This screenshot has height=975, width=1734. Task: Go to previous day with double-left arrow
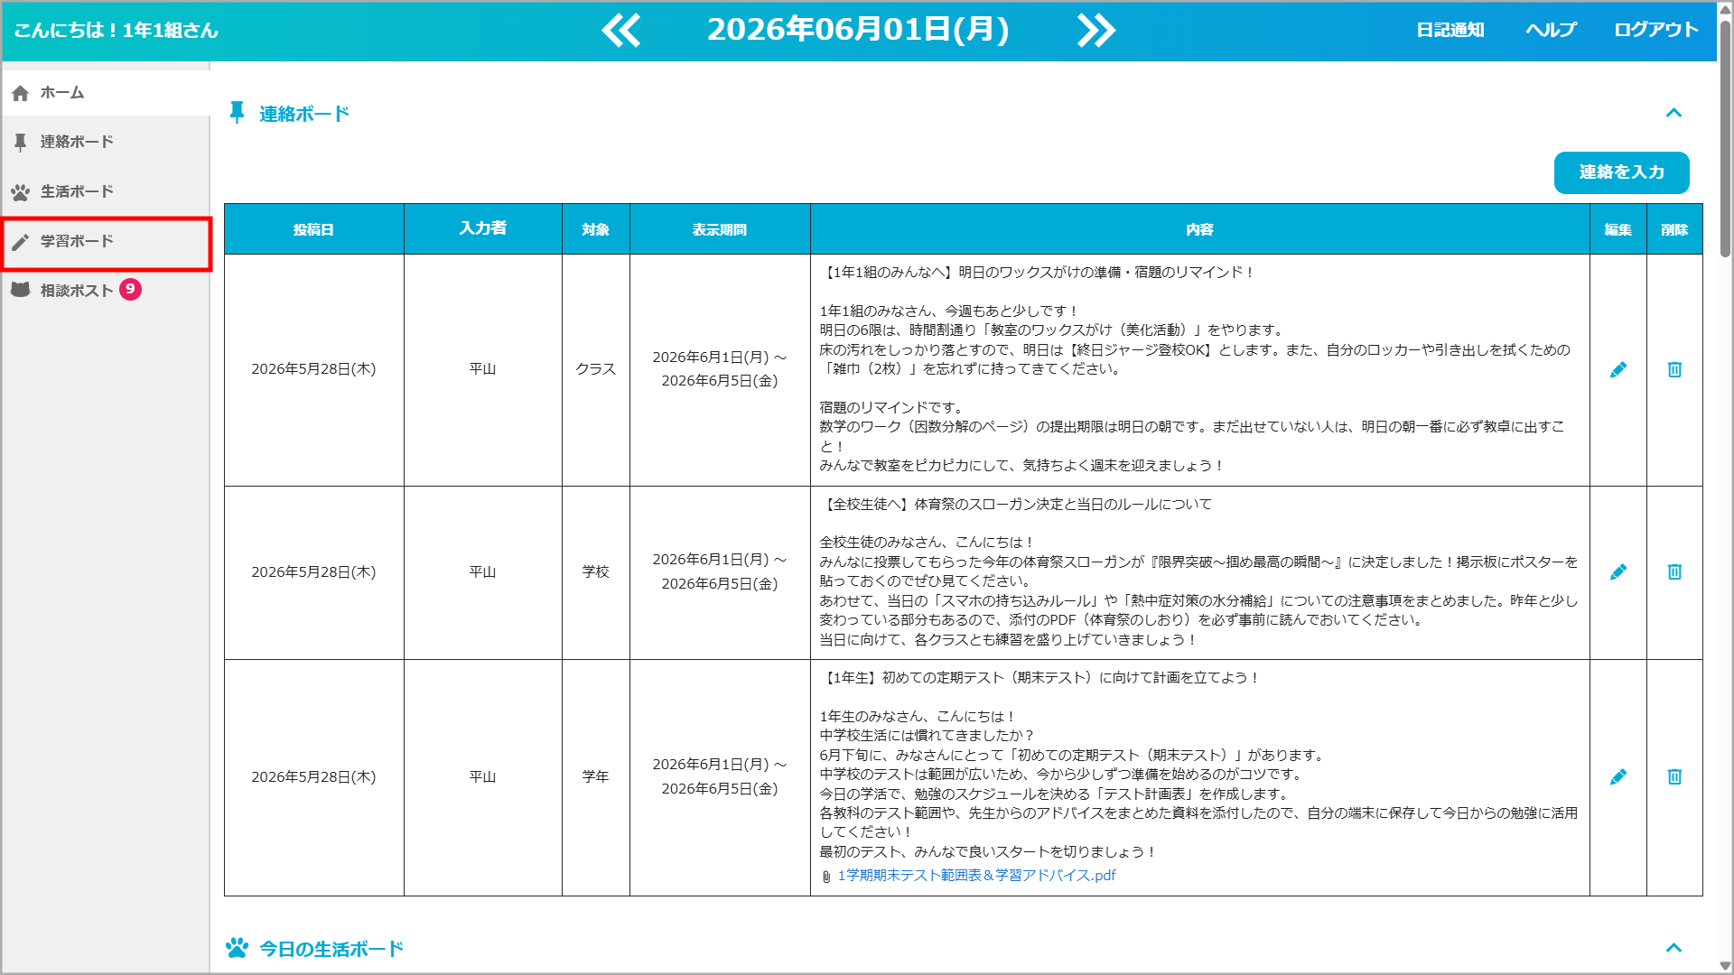coord(621,30)
